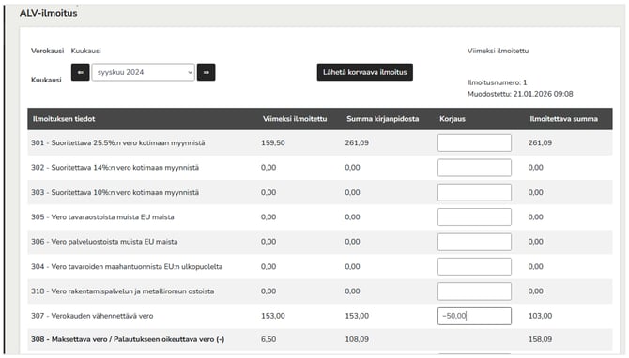Go to previous month with left arrow
The image size is (629, 358).
pyautogui.click(x=80, y=72)
